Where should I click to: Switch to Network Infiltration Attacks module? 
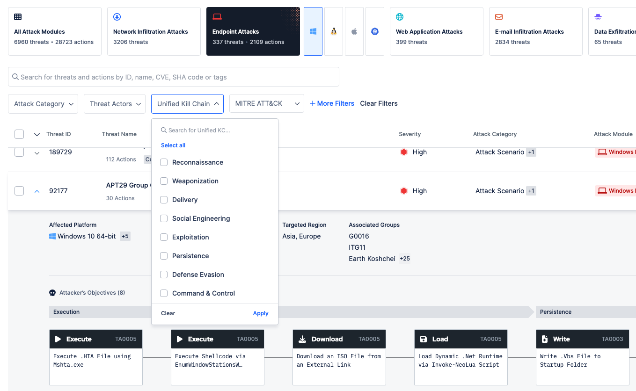click(x=154, y=31)
